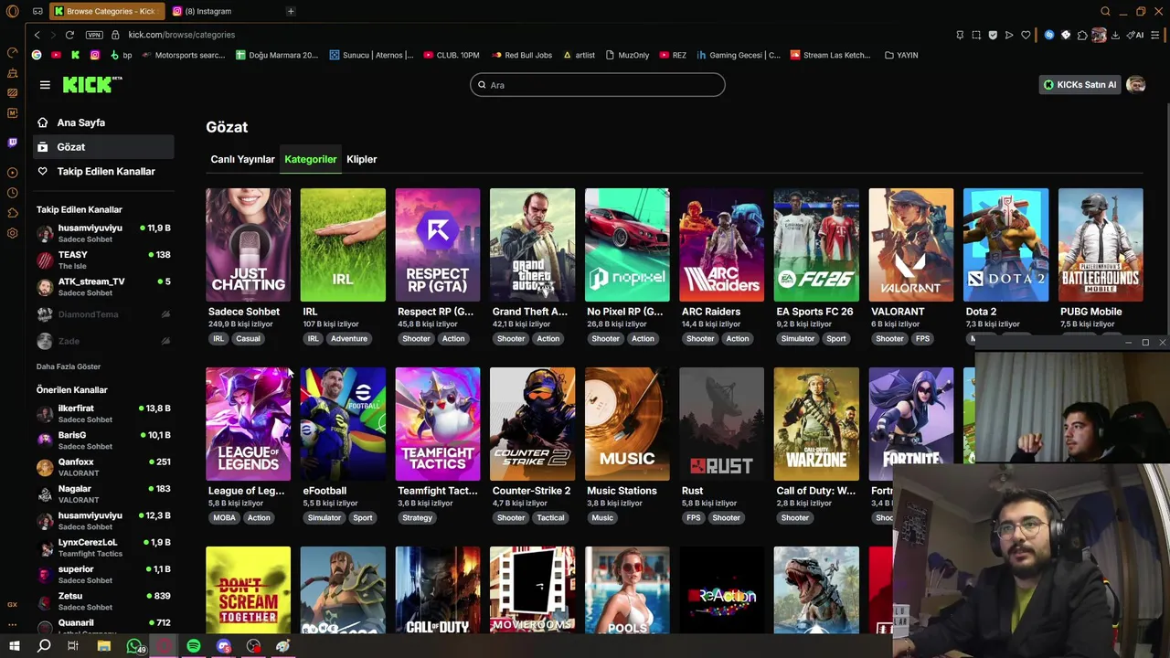Open ilkerfirat recommended channel
This screenshot has width=1170, height=658.
(x=103, y=414)
